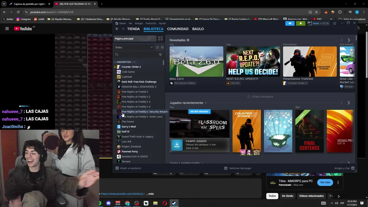
Task: Select Counter-Strike 2 in favorites list
Action: point(131,67)
